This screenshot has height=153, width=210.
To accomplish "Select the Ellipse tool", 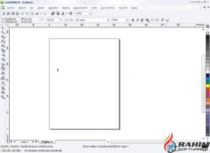I will pos(3,59).
